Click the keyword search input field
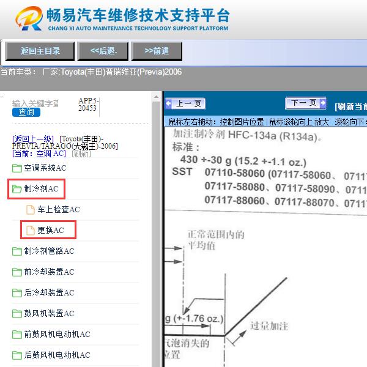The image size is (367, 367). click(35, 103)
